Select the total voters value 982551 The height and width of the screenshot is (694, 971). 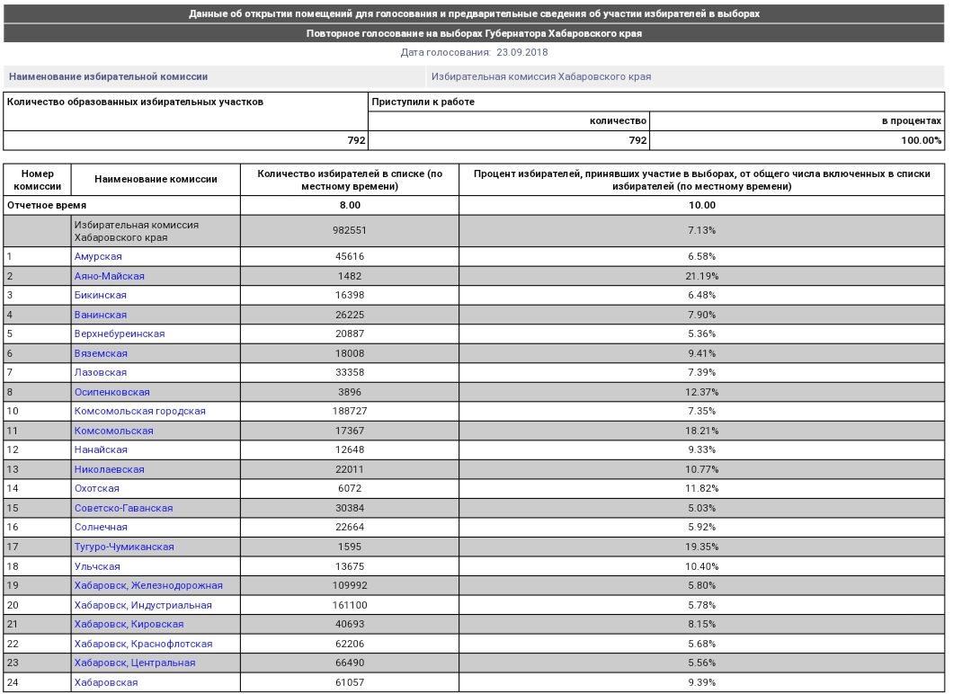tap(350, 230)
